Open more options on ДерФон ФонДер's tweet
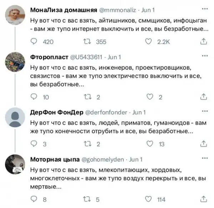 pyautogui.click(x=204, y=111)
